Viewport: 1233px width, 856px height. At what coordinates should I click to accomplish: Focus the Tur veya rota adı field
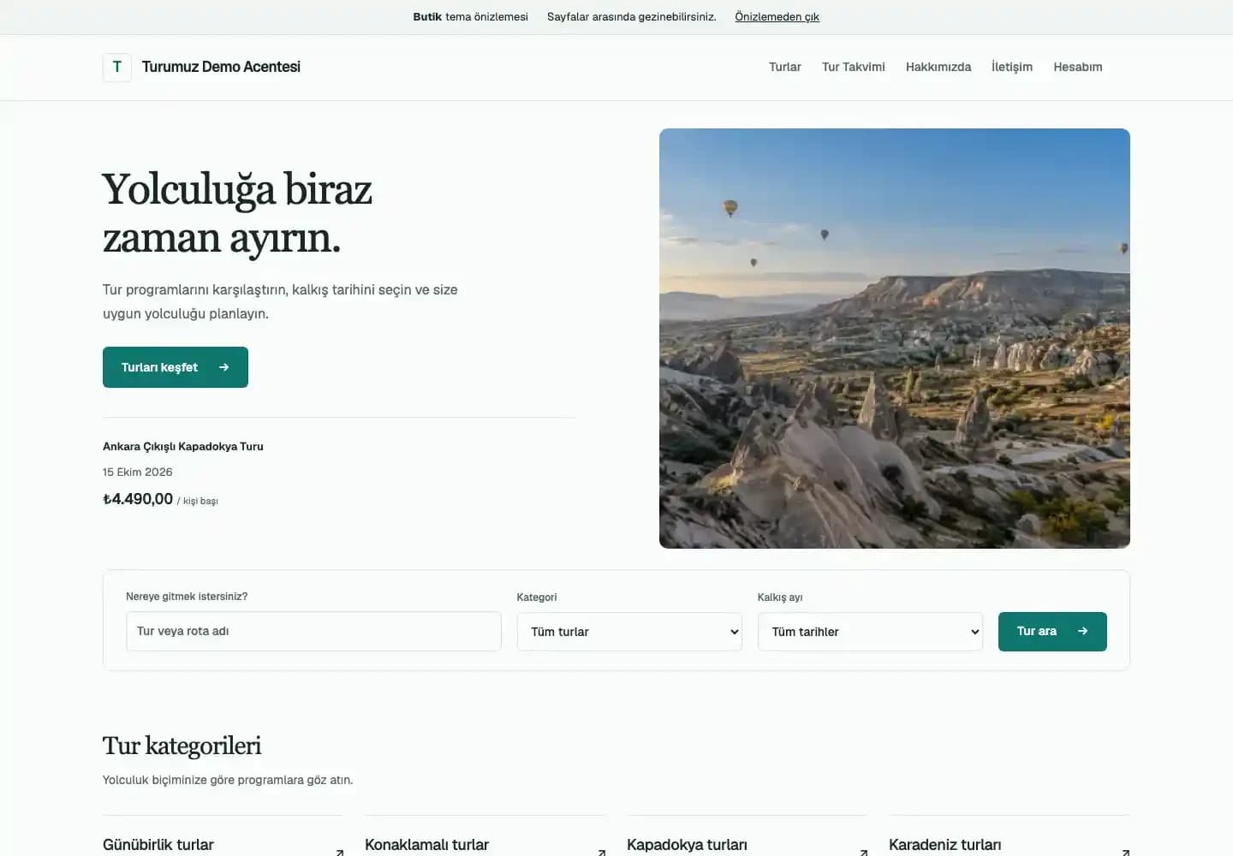pyautogui.click(x=313, y=631)
